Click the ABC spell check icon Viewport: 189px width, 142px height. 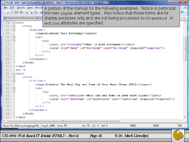(x=182, y=12)
